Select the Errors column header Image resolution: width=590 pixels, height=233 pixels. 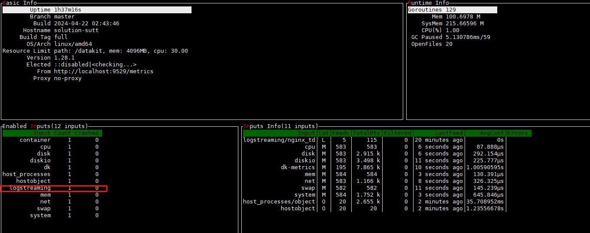point(517,133)
